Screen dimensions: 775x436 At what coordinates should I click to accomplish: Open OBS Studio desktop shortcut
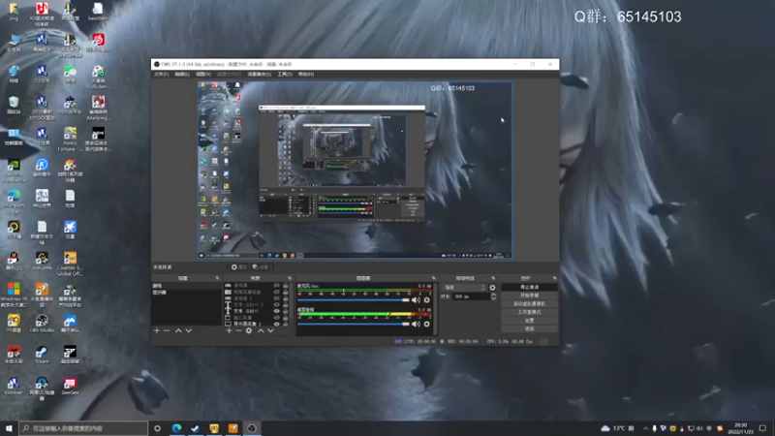coord(42,324)
